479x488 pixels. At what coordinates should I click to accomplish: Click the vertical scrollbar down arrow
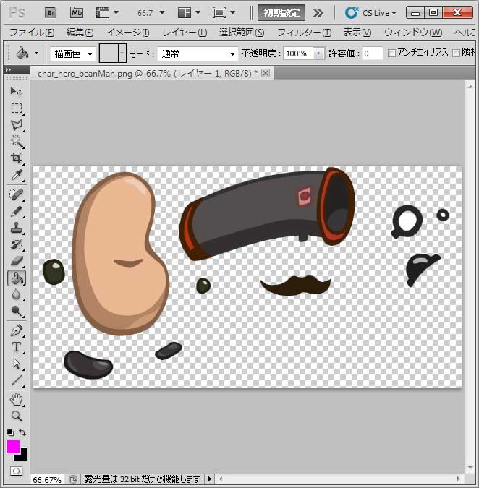click(470, 468)
